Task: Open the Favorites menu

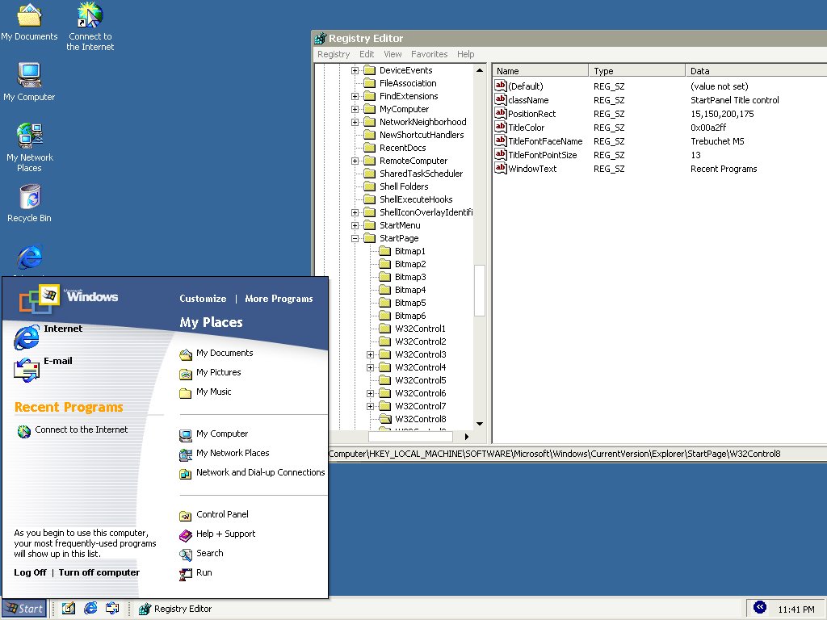Action: [430, 54]
